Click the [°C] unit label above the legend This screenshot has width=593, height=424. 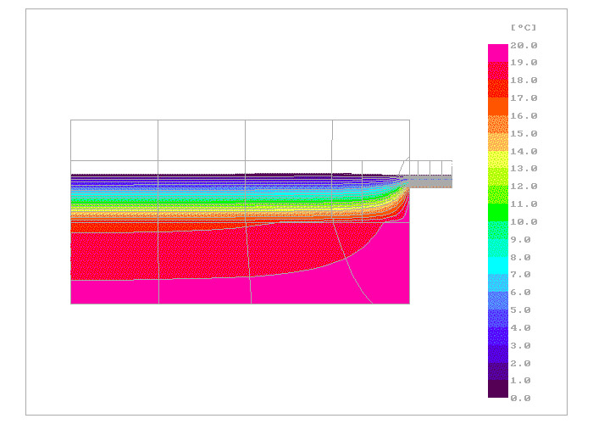click(x=524, y=27)
